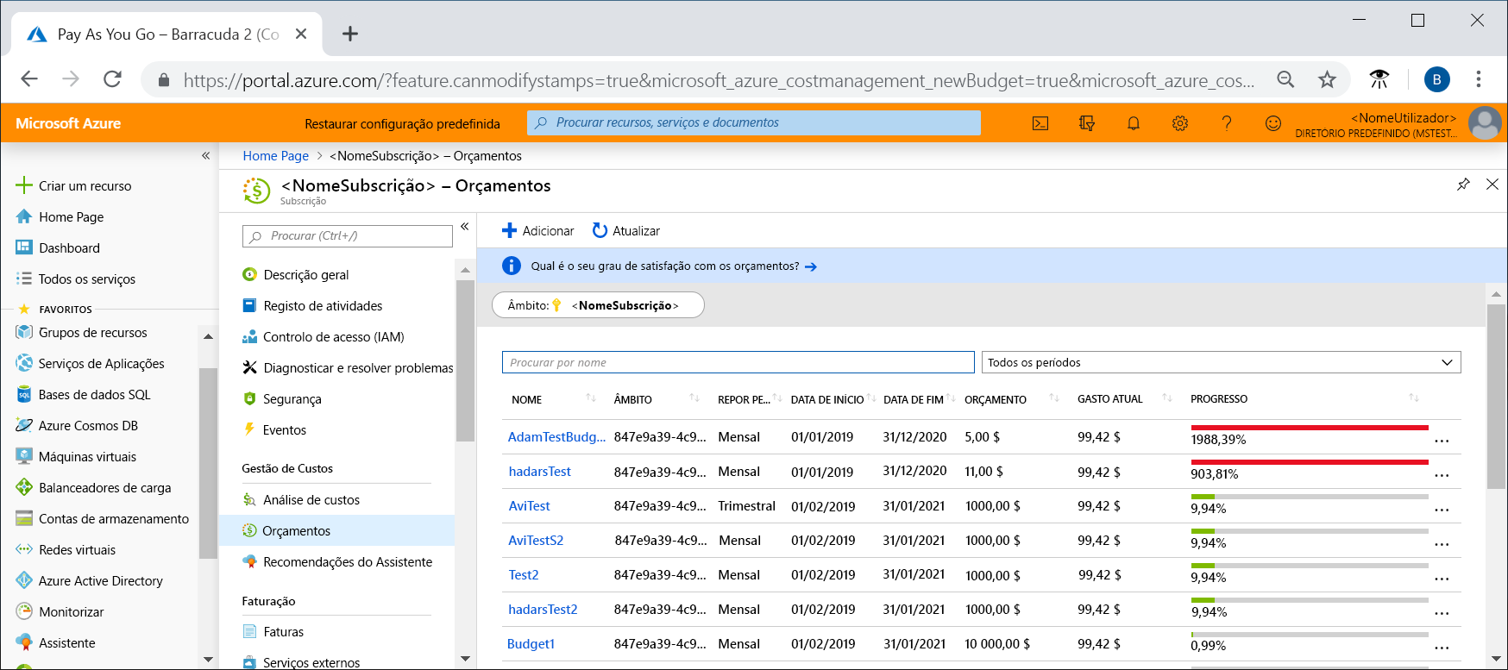Focus the resource menu Procurar (Ctrl+/) box
Screen dimensions: 1508x670
coord(348,236)
